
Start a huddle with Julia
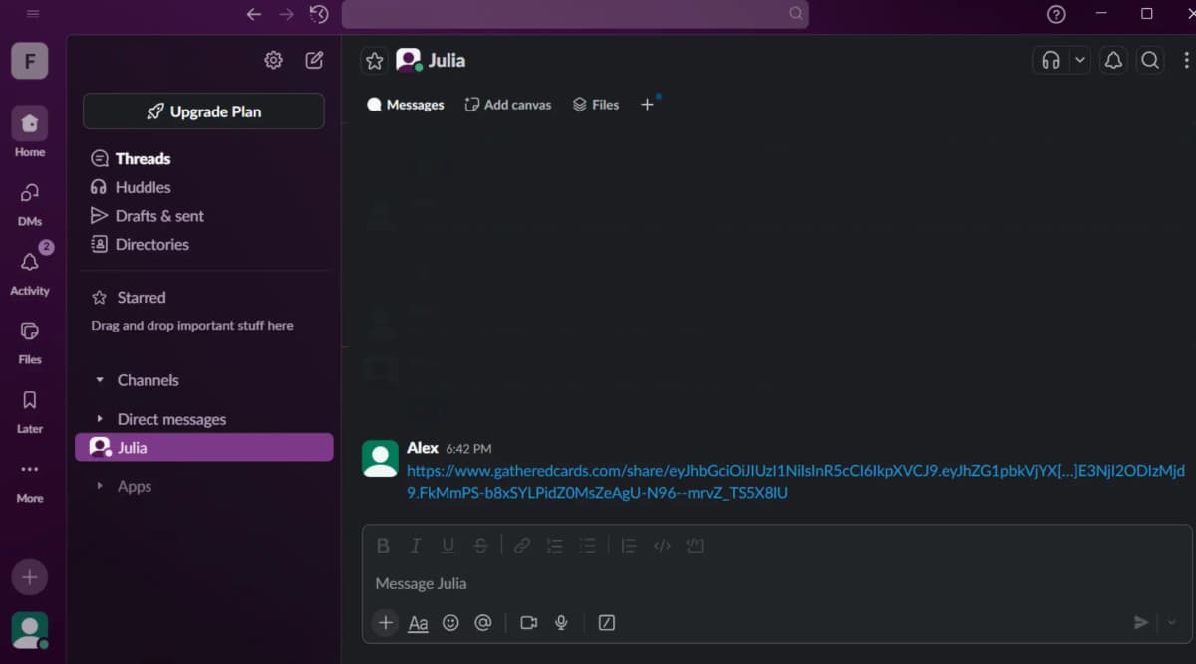coord(1049,60)
